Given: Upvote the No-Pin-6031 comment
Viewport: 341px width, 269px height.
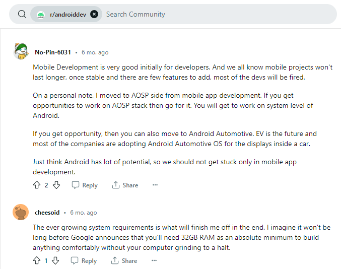Looking at the screenshot, I should pyautogui.click(x=37, y=185).
